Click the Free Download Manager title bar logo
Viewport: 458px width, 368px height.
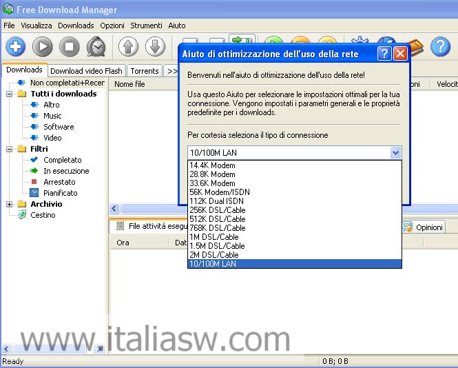[8, 9]
